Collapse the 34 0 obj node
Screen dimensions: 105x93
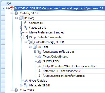click(17, 18)
